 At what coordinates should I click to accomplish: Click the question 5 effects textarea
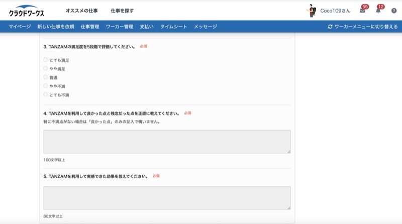click(x=167, y=198)
